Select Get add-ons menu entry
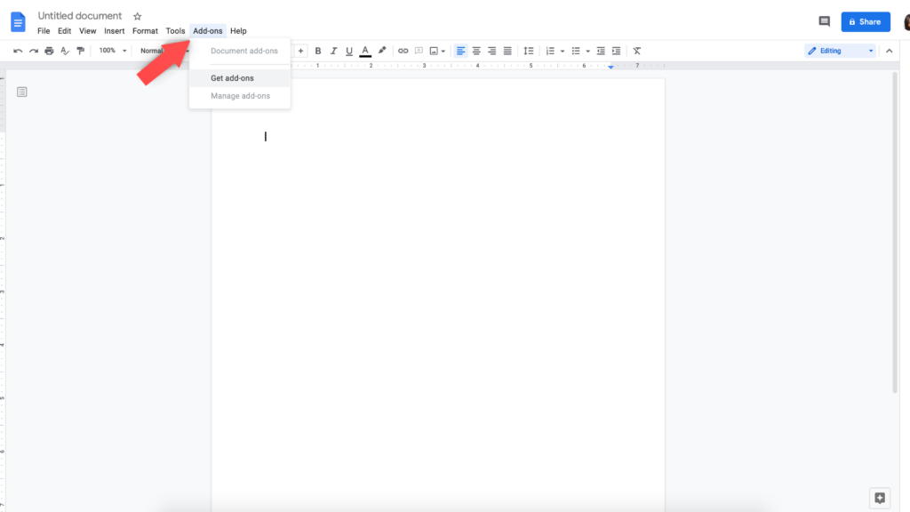 click(x=232, y=78)
